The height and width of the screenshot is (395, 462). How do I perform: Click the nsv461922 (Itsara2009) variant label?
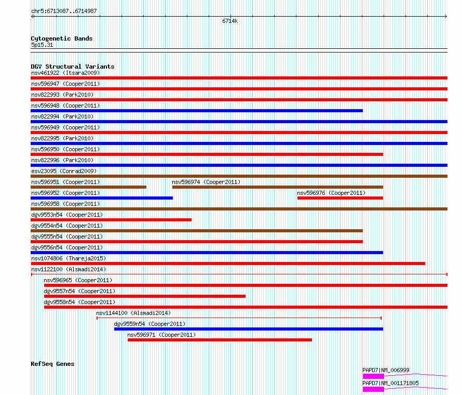tap(65, 73)
